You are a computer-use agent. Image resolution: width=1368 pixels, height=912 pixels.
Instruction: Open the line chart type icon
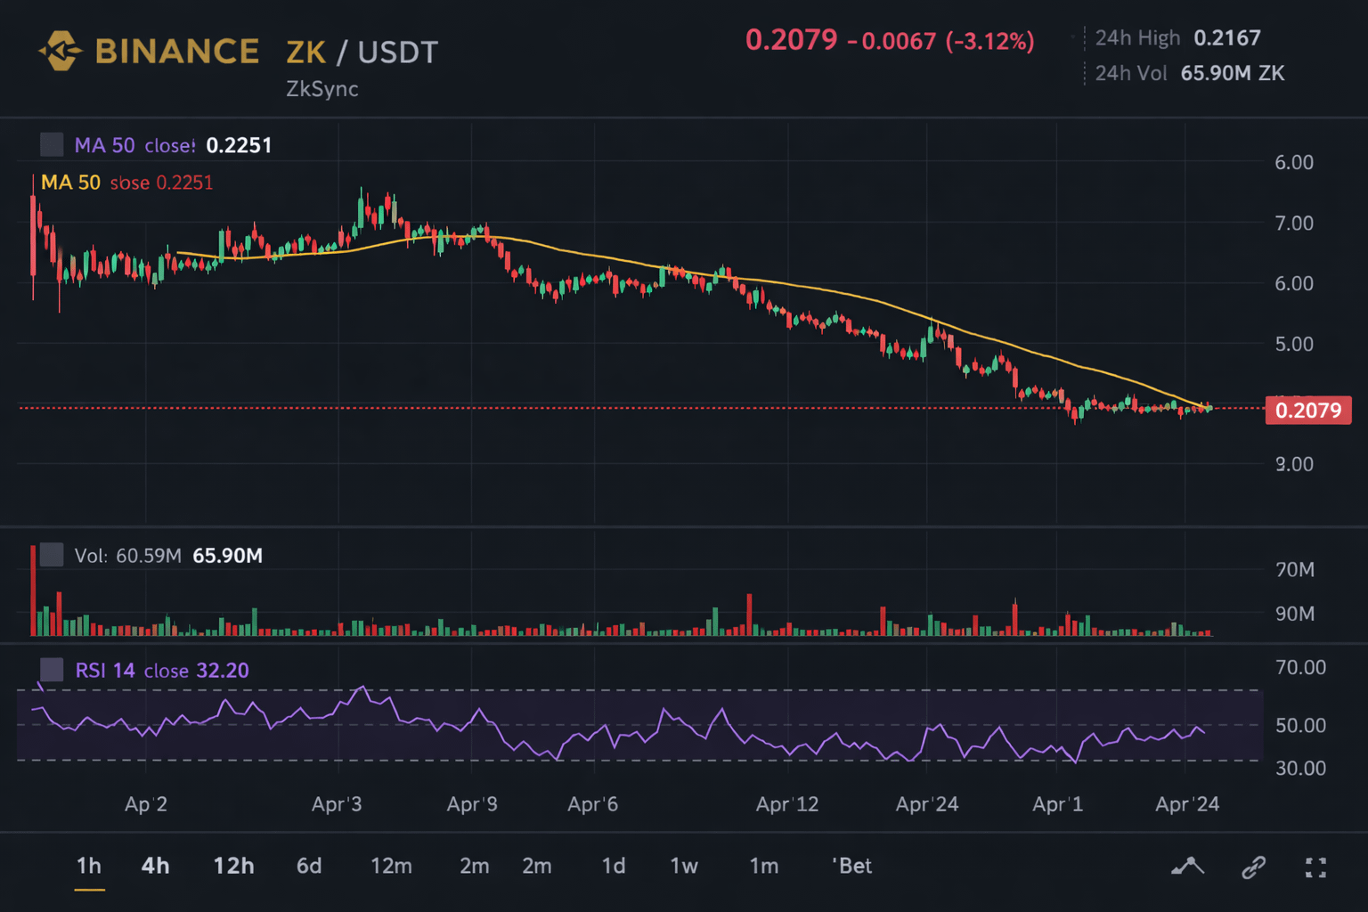click(x=1187, y=866)
